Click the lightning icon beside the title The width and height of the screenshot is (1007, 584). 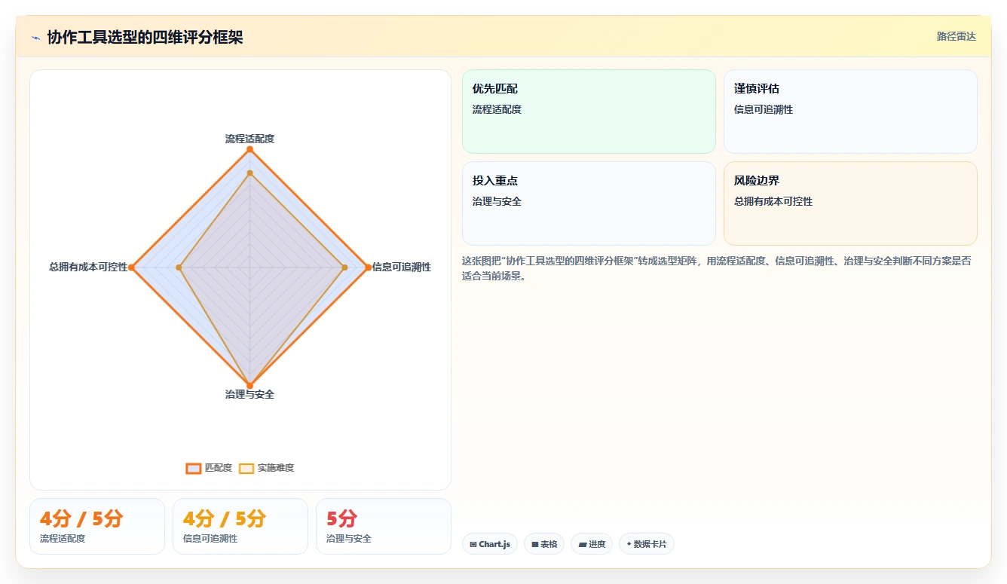pos(36,38)
